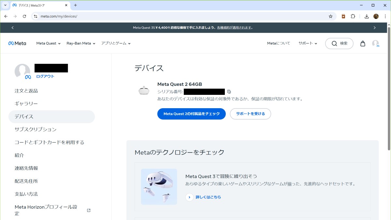
Task: Open the shopping bag cart icon
Action: point(363,43)
